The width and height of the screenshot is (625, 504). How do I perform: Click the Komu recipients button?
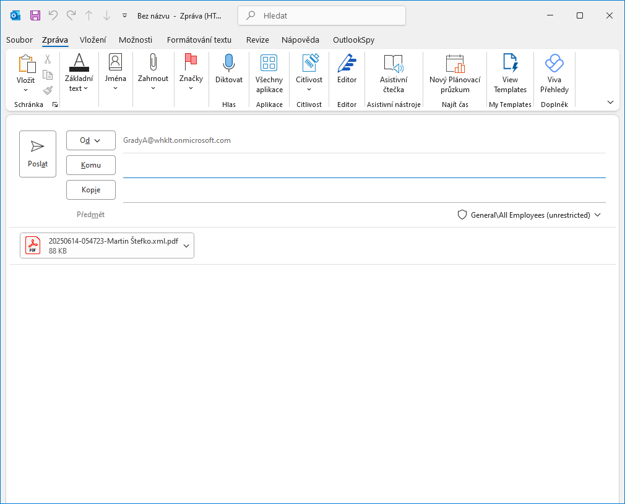click(91, 165)
